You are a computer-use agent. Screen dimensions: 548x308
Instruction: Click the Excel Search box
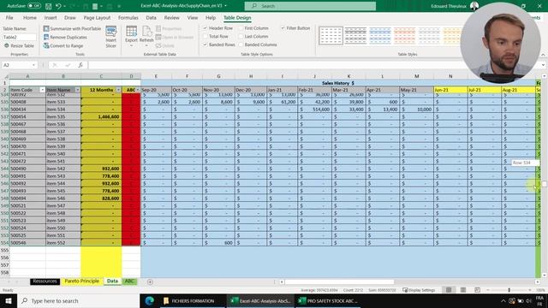click(x=310, y=6)
